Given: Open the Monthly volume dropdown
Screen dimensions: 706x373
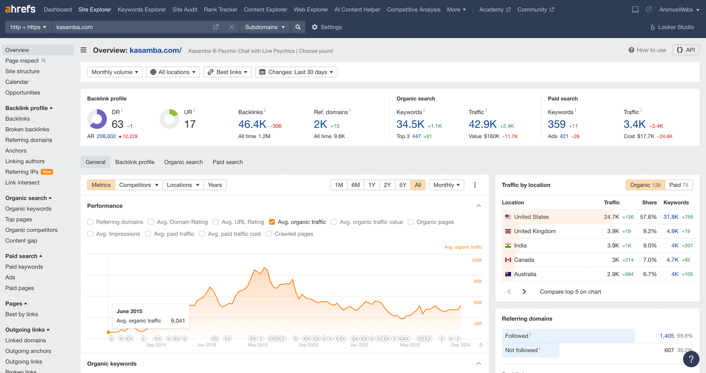Looking at the screenshot, I should 115,72.
